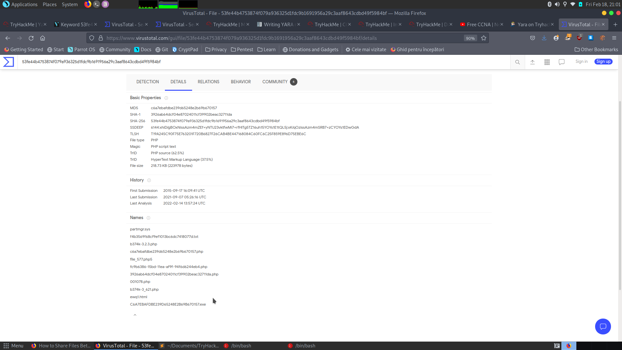Switch to the BEHAVIOR tab
This screenshot has width=622, height=350.
point(241,82)
